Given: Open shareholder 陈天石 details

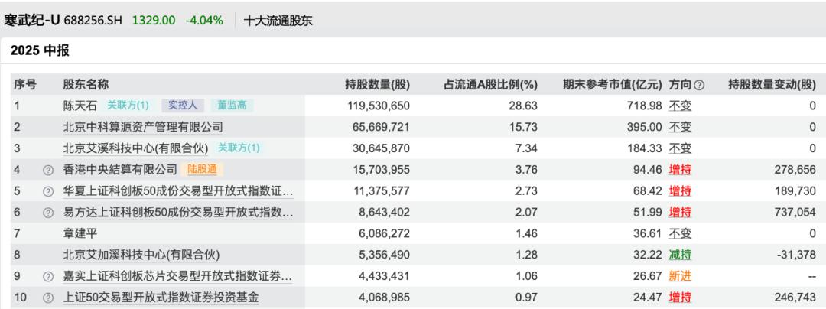Looking at the screenshot, I should (80, 106).
